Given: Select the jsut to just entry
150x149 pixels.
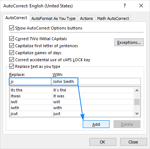Looking at the screenshot, I should (72, 114).
